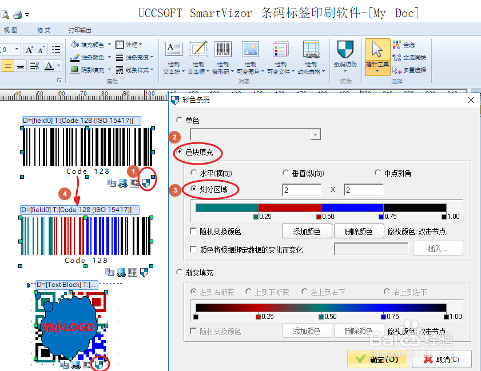
Task: Select the 中点斜角 radio button
Action: (378, 173)
